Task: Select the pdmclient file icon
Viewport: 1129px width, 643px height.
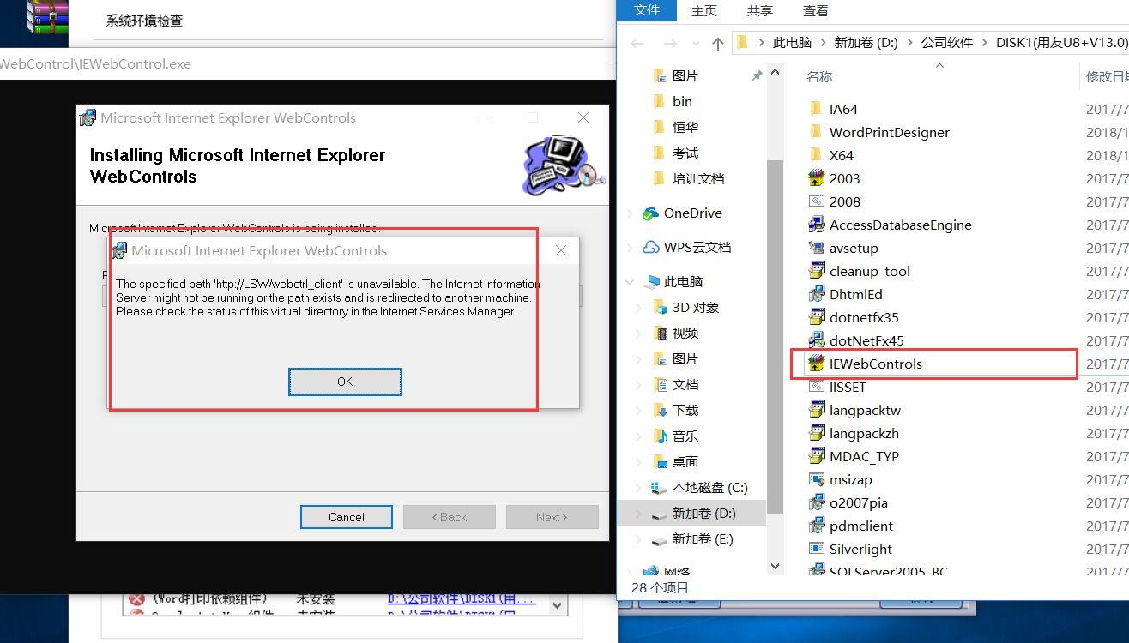Action: point(817,526)
